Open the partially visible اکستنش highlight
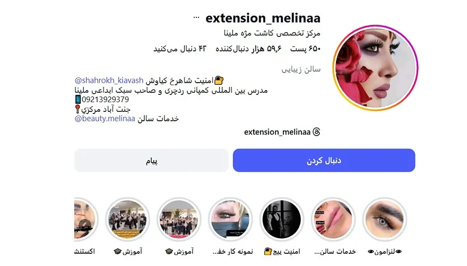 86,219
